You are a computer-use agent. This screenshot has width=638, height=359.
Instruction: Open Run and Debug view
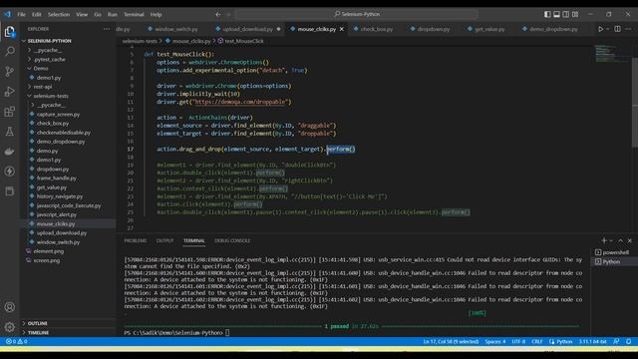pyautogui.click(x=9, y=91)
